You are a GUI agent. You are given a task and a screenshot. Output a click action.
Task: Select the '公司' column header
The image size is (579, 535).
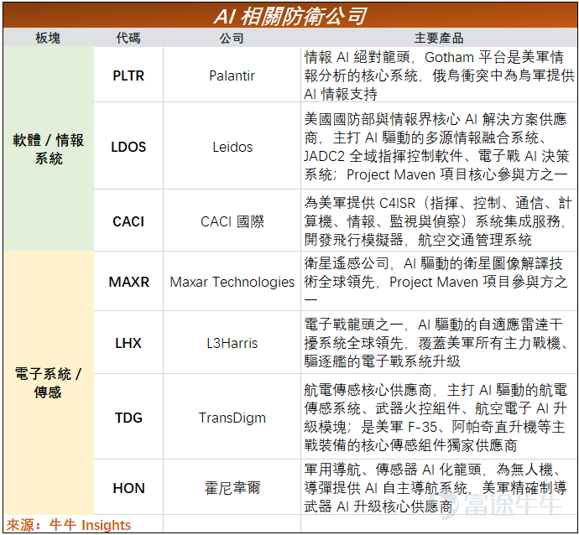232,38
